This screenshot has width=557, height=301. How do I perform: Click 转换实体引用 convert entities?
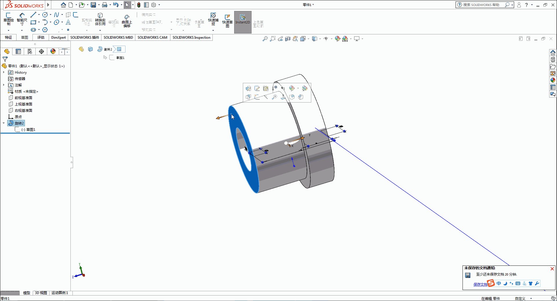tap(100, 19)
